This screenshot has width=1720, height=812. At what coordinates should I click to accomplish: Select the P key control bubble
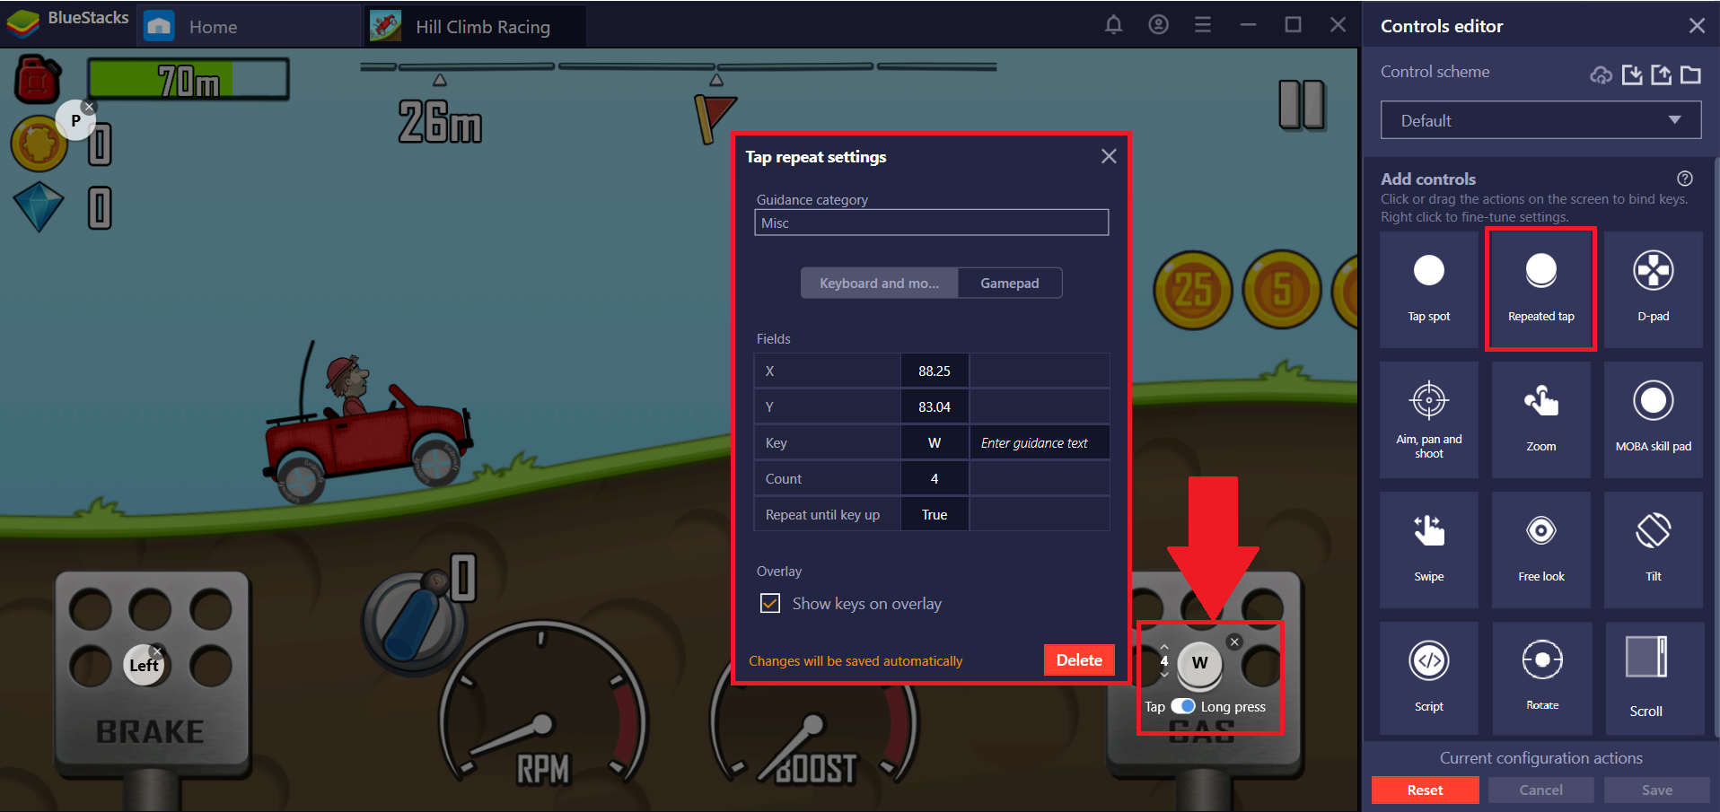[x=75, y=120]
